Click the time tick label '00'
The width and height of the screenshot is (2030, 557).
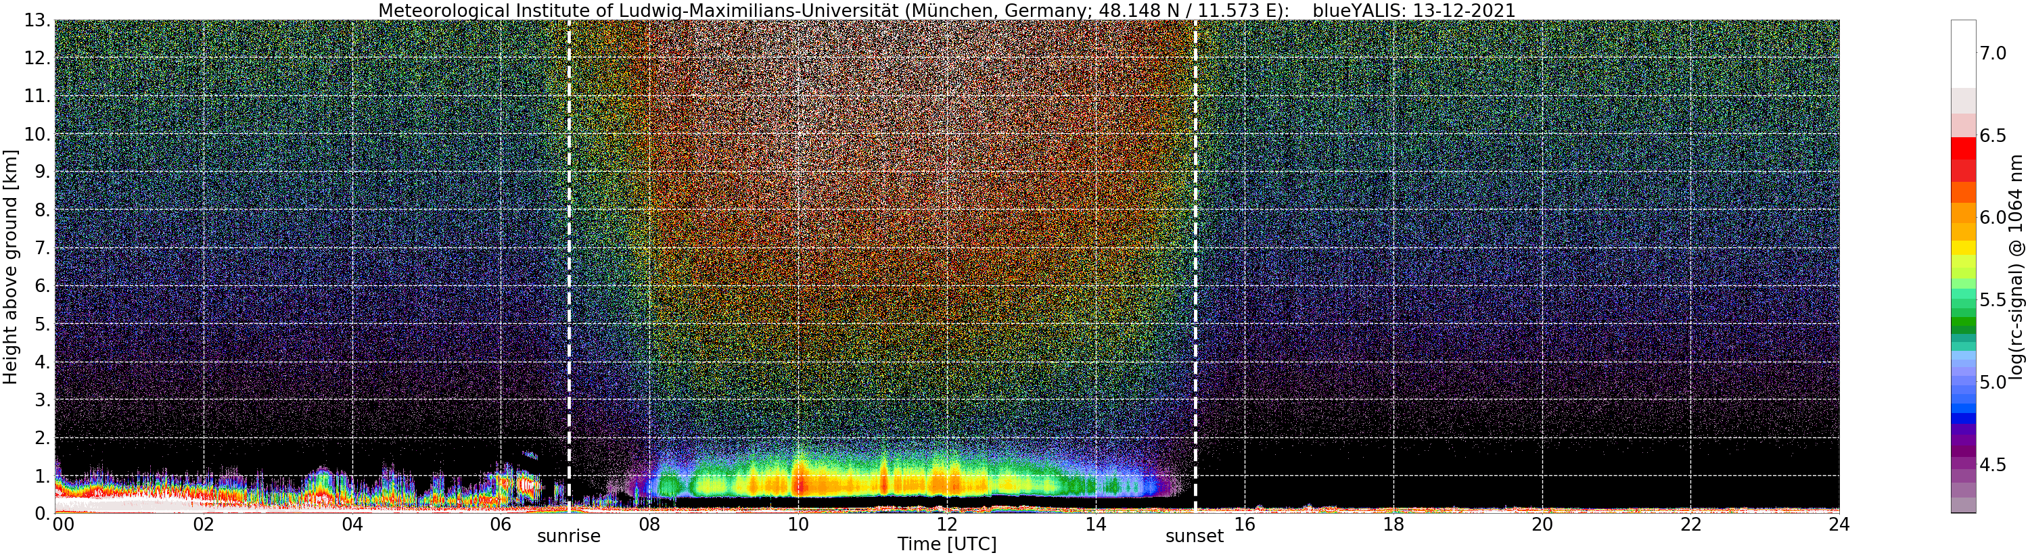click(63, 525)
